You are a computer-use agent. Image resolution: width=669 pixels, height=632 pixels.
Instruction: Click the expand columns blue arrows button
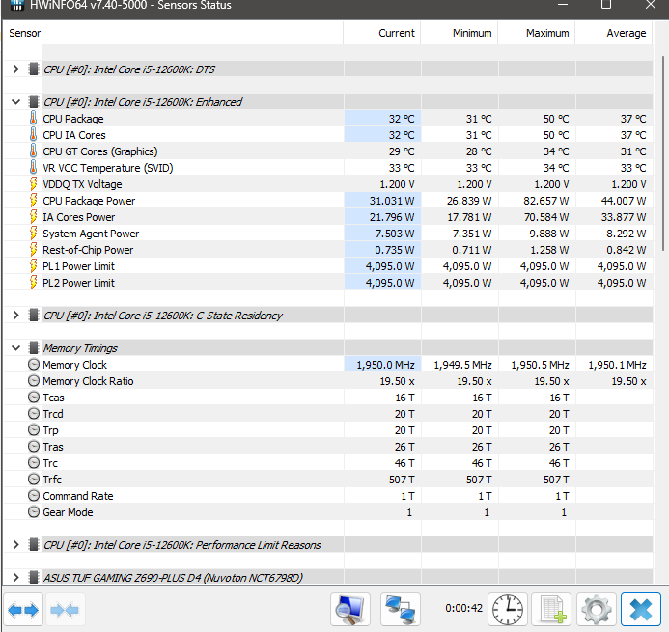pos(23,610)
